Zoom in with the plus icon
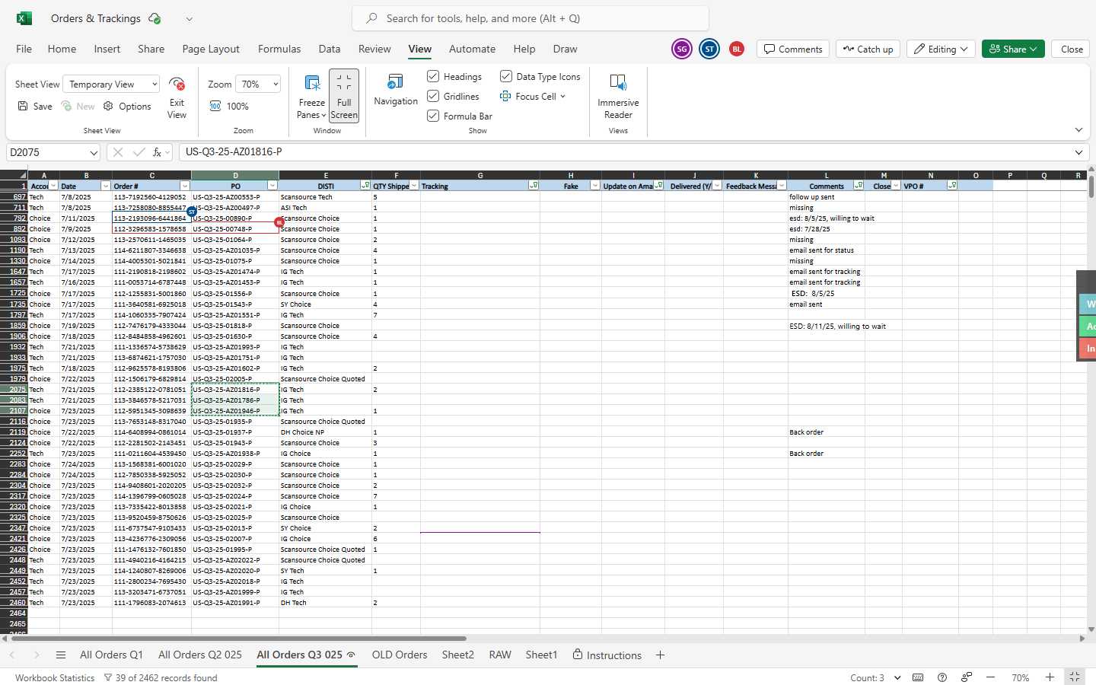 1050,677
